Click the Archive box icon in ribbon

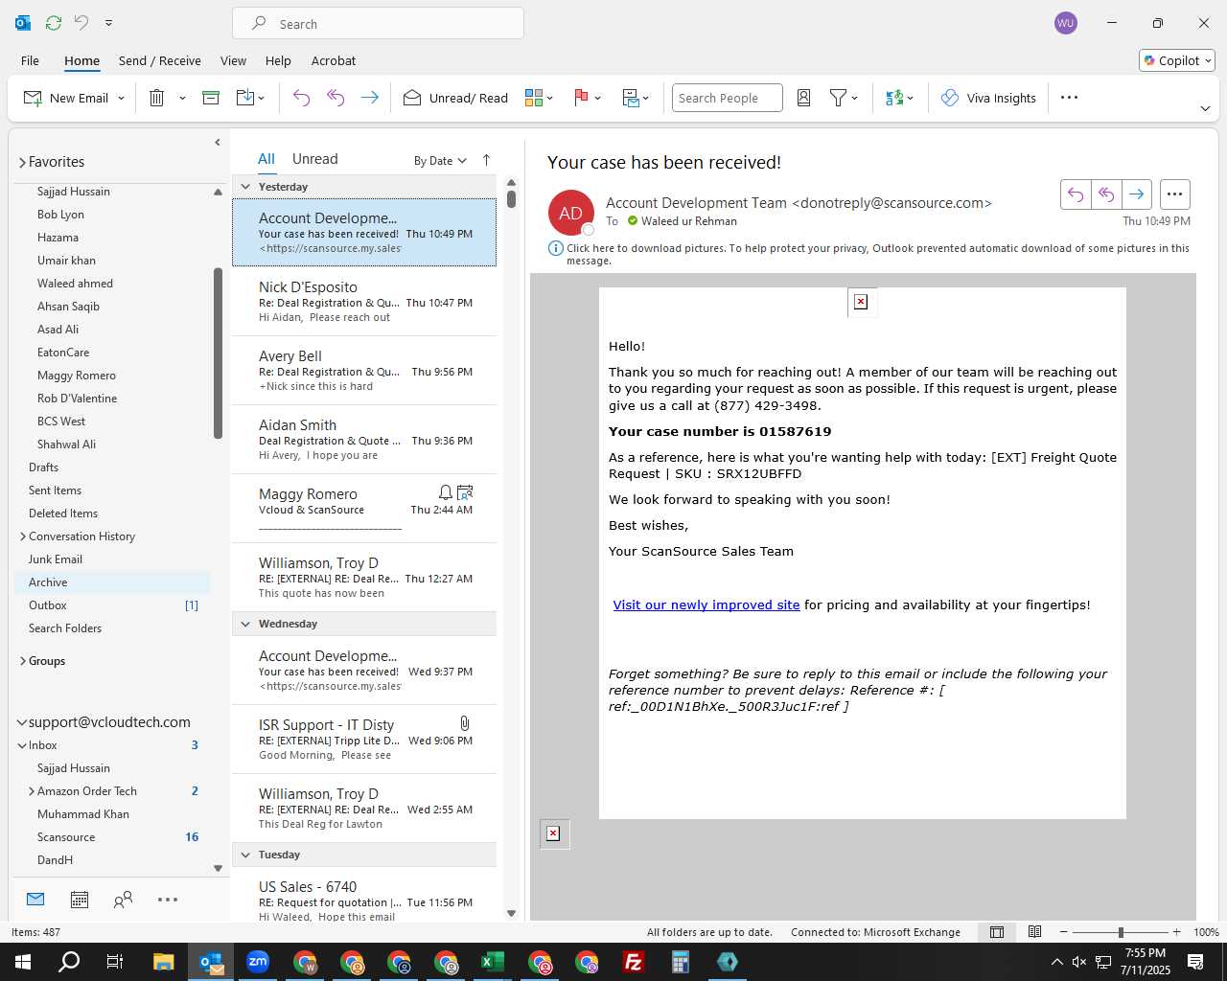coord(211,98)
